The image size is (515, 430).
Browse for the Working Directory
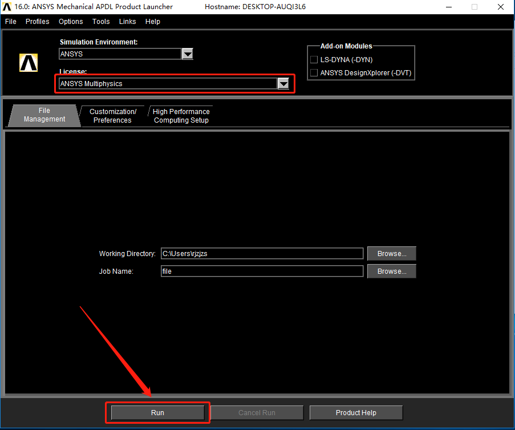coord(391,254)
